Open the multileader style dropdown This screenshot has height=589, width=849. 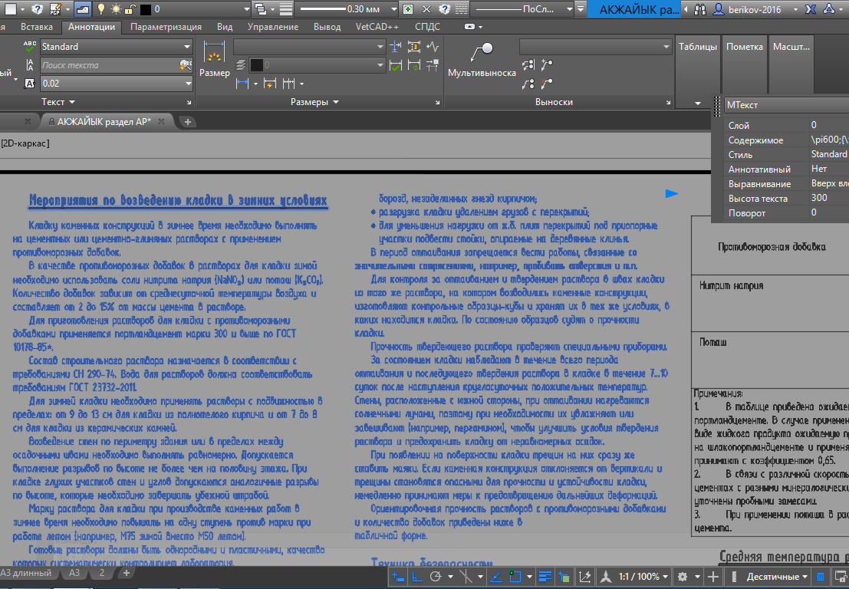[x=596, y=47]
